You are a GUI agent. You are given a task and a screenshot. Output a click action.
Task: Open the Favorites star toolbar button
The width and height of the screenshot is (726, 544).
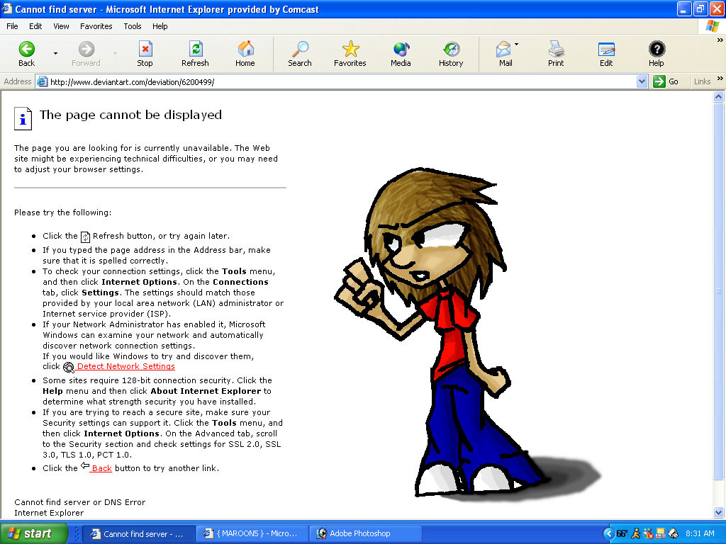pos(350,54)
